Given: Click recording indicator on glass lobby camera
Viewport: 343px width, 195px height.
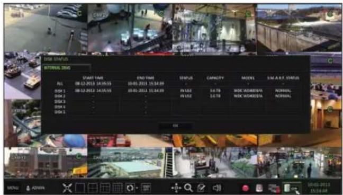Looking at the screenshot, I should (248, 14).
